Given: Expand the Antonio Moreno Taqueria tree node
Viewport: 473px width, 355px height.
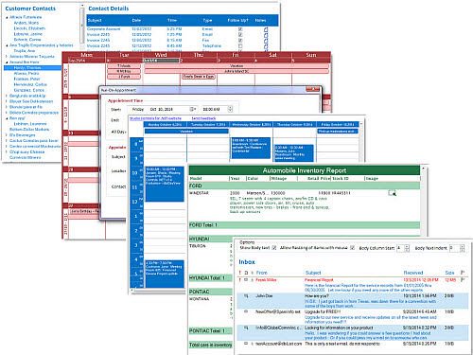Looking at the screenshot, I should pyautogui.click(x=7, y=57).
